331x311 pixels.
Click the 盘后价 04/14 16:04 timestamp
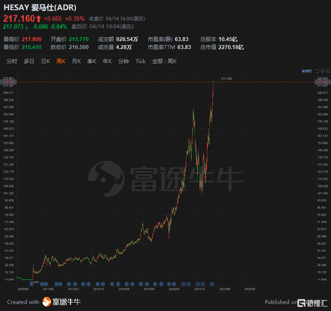coord(102,27)
